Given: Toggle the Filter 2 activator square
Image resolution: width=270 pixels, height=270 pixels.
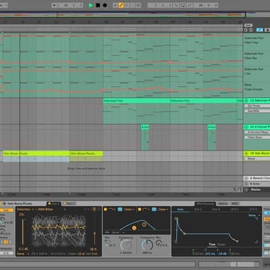Looking at the screenshot, I should (x=140, y=209).
